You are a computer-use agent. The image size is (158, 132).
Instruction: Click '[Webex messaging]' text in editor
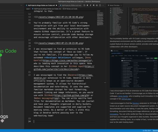[44, 98]
